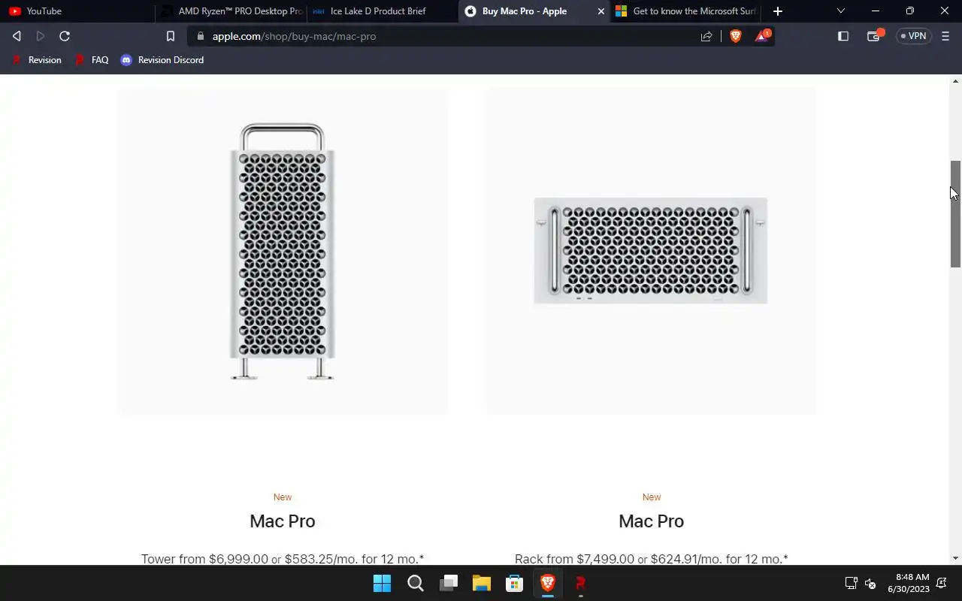The height and width of the screenshot is (601, 962).
Task: Open the Brave Rewards triangle icon
Action: point(762,35)
